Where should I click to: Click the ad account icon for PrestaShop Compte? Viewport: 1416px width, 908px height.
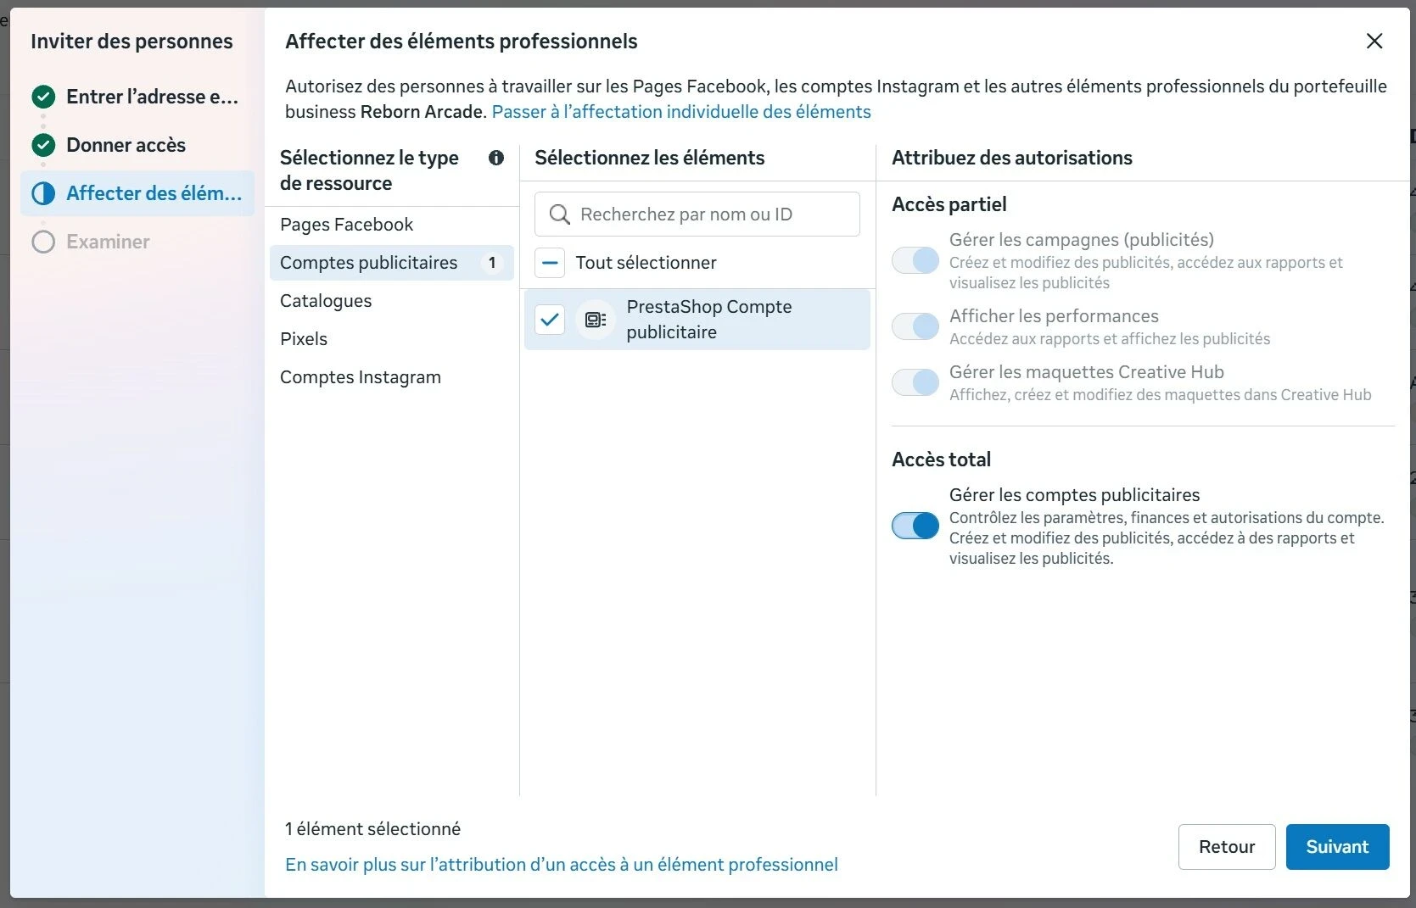tap(596, 320)
